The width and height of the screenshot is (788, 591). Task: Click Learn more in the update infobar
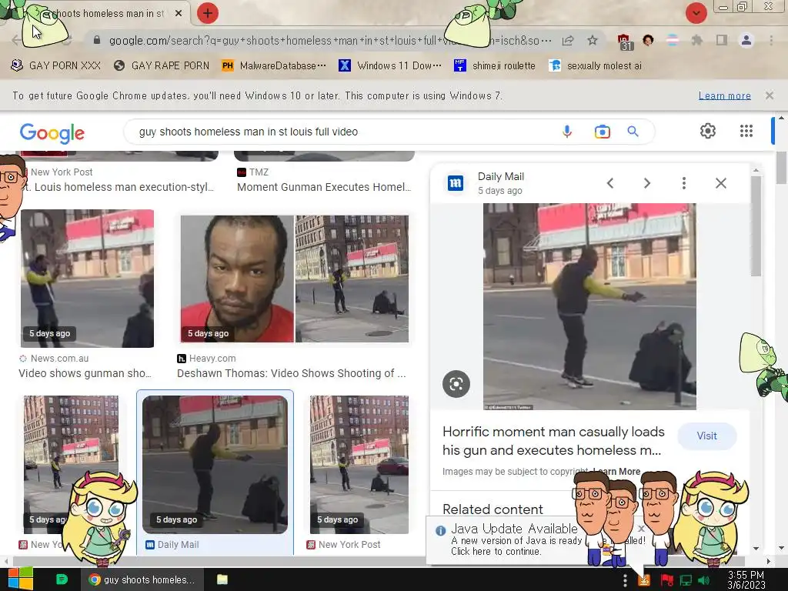pos(724,95)
